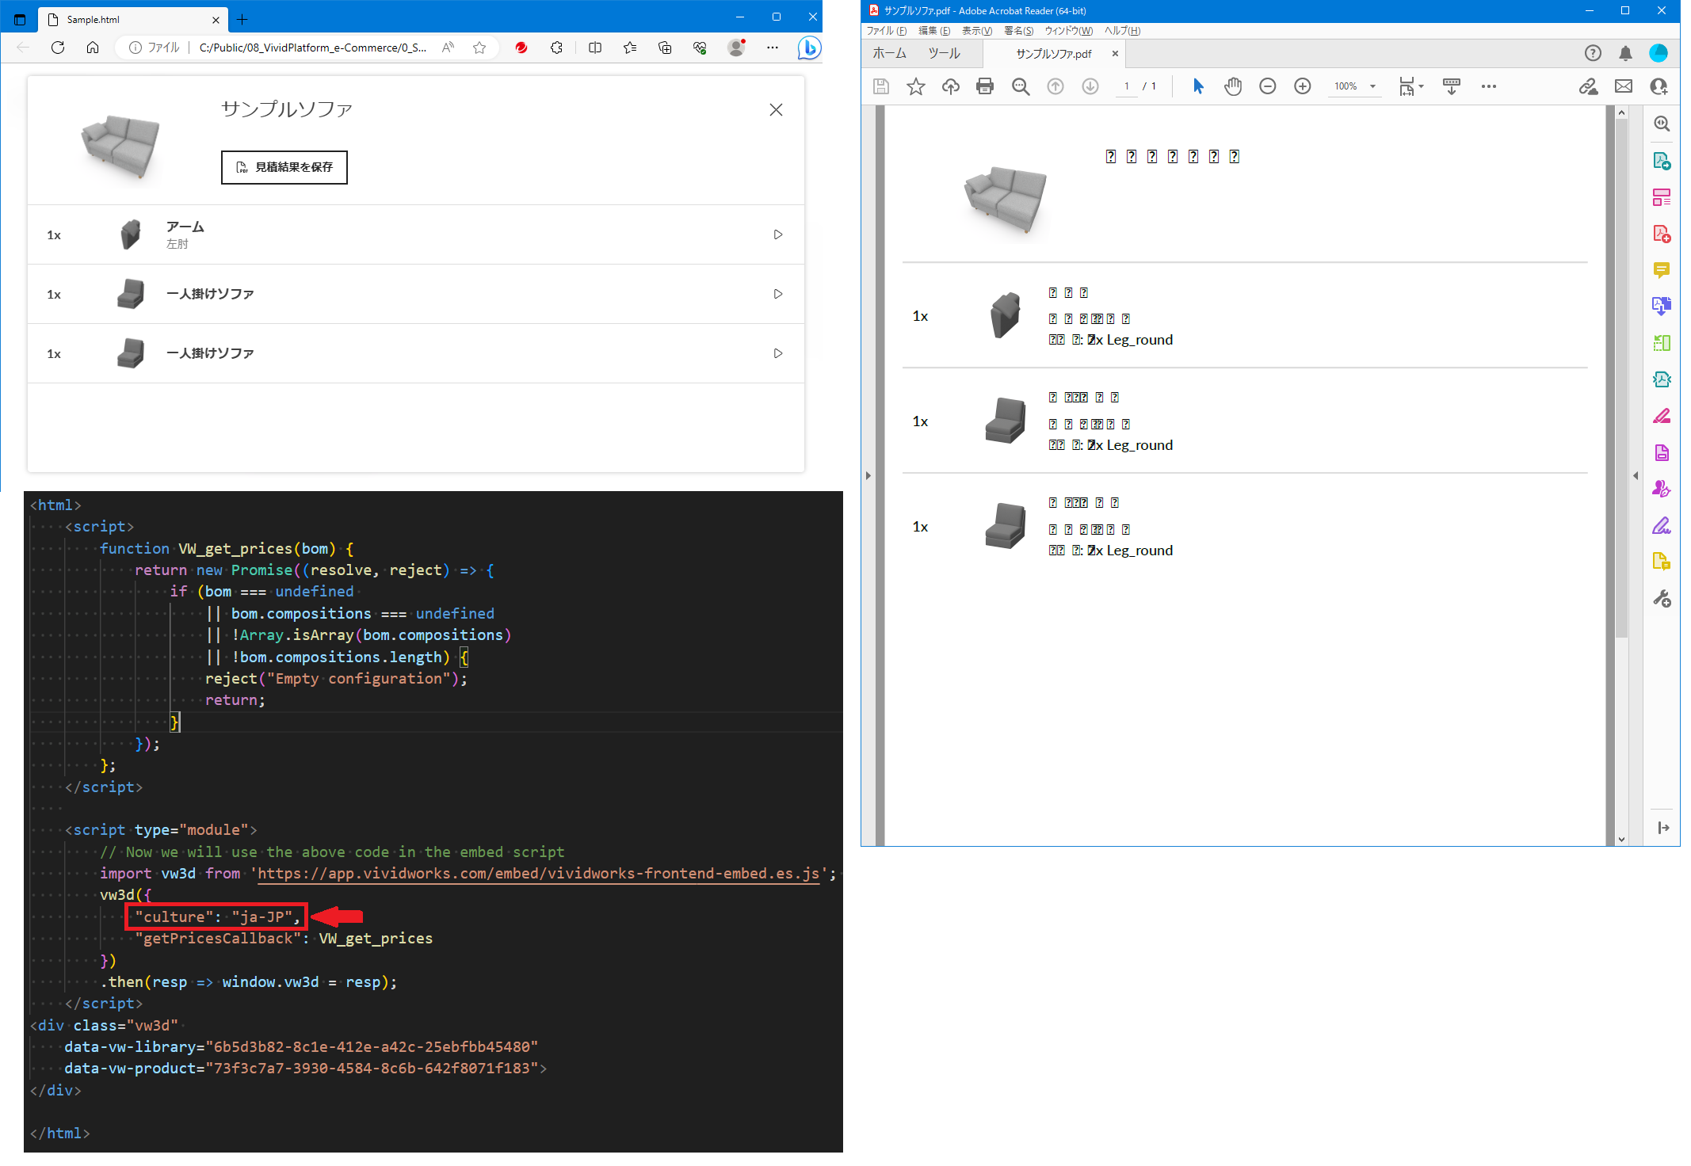Image resolution: width=1691 pixels, height=1166 pixels.
Task: Open browser settings and more menu
Action: (773, 48)
